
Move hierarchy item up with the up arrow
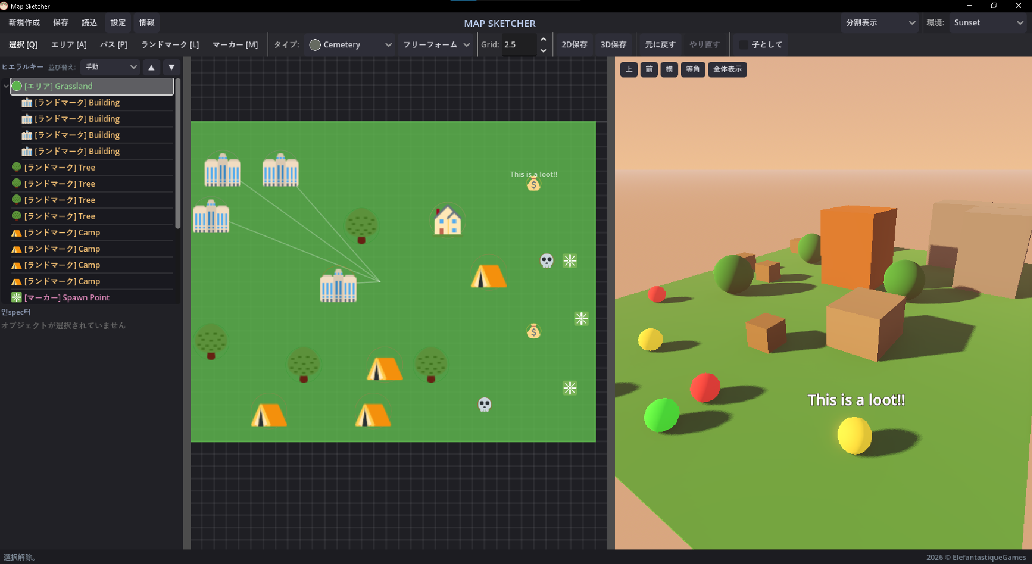click(x=151, y=67)
